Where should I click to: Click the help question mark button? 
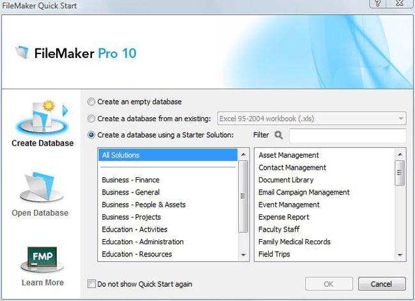pos(379,4)
